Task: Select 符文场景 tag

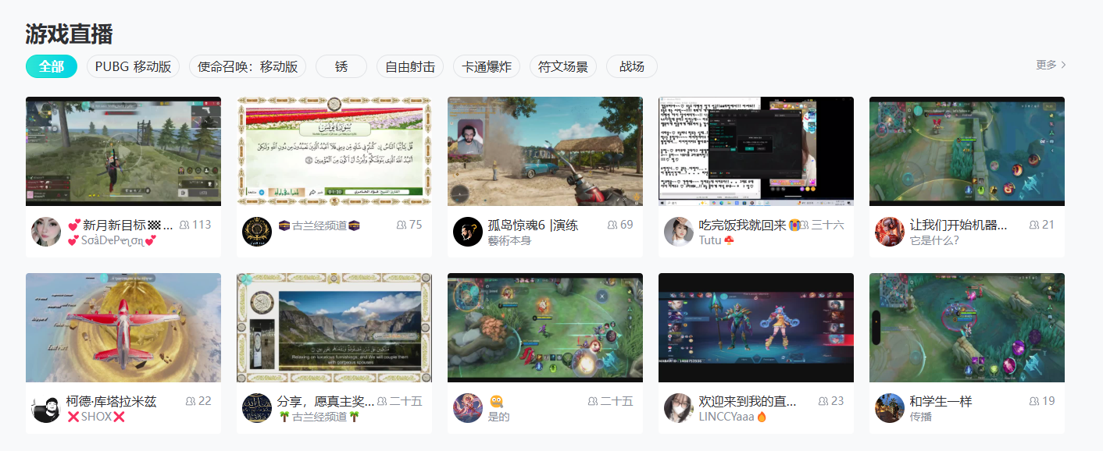Action: point(563,66)
